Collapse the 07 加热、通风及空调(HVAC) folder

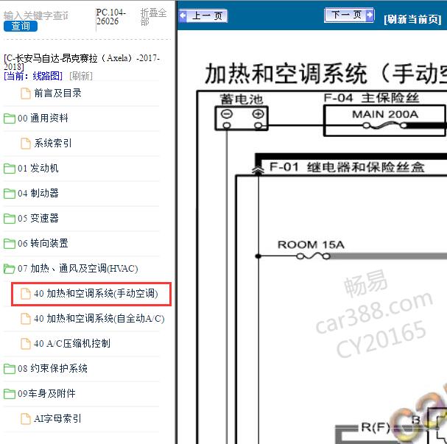pyautogui.click(x=77, y=269)
